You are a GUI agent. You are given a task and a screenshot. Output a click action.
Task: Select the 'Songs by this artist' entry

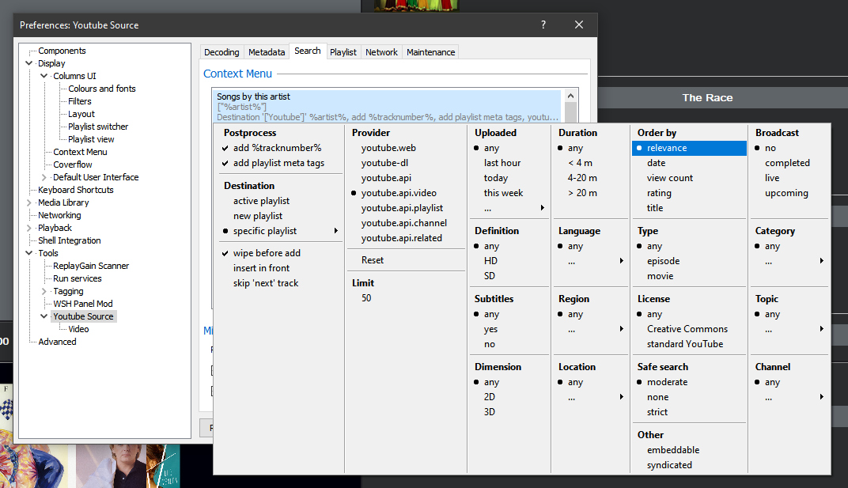click(x=253, y=96)
